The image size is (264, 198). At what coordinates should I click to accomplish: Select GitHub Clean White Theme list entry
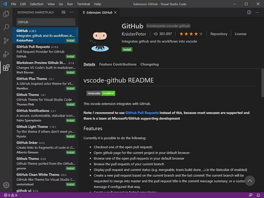point(45,179)
